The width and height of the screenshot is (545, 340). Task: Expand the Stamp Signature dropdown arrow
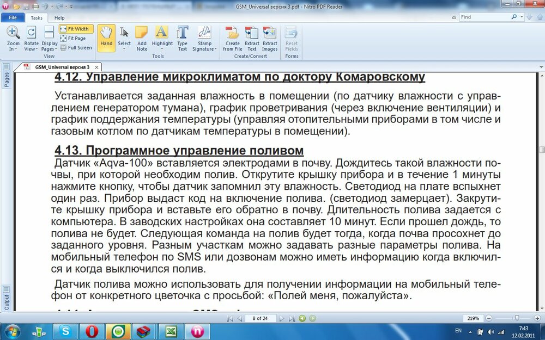[215, 50]
